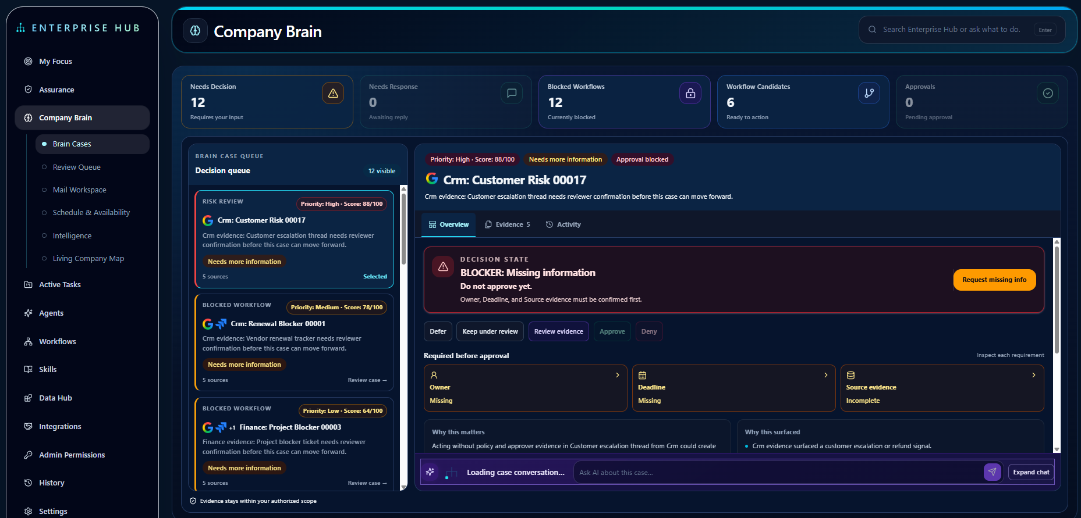This screenshot has width=1081, height=518.
Task: Expand the Deadline requirement card
Action: click(x=733, y=388)
